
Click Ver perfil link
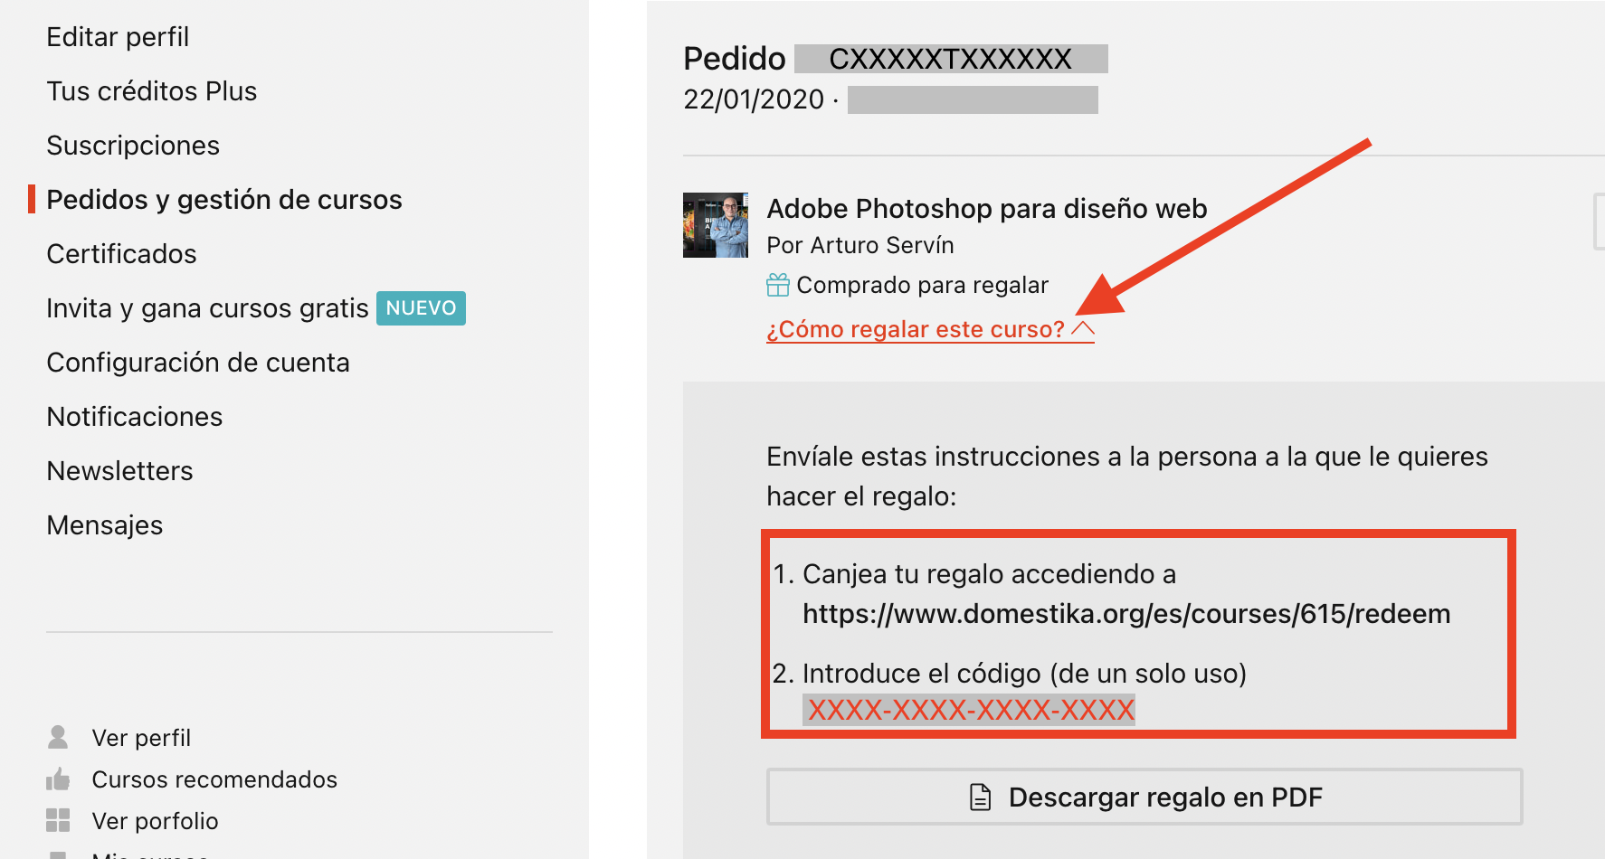141,738
